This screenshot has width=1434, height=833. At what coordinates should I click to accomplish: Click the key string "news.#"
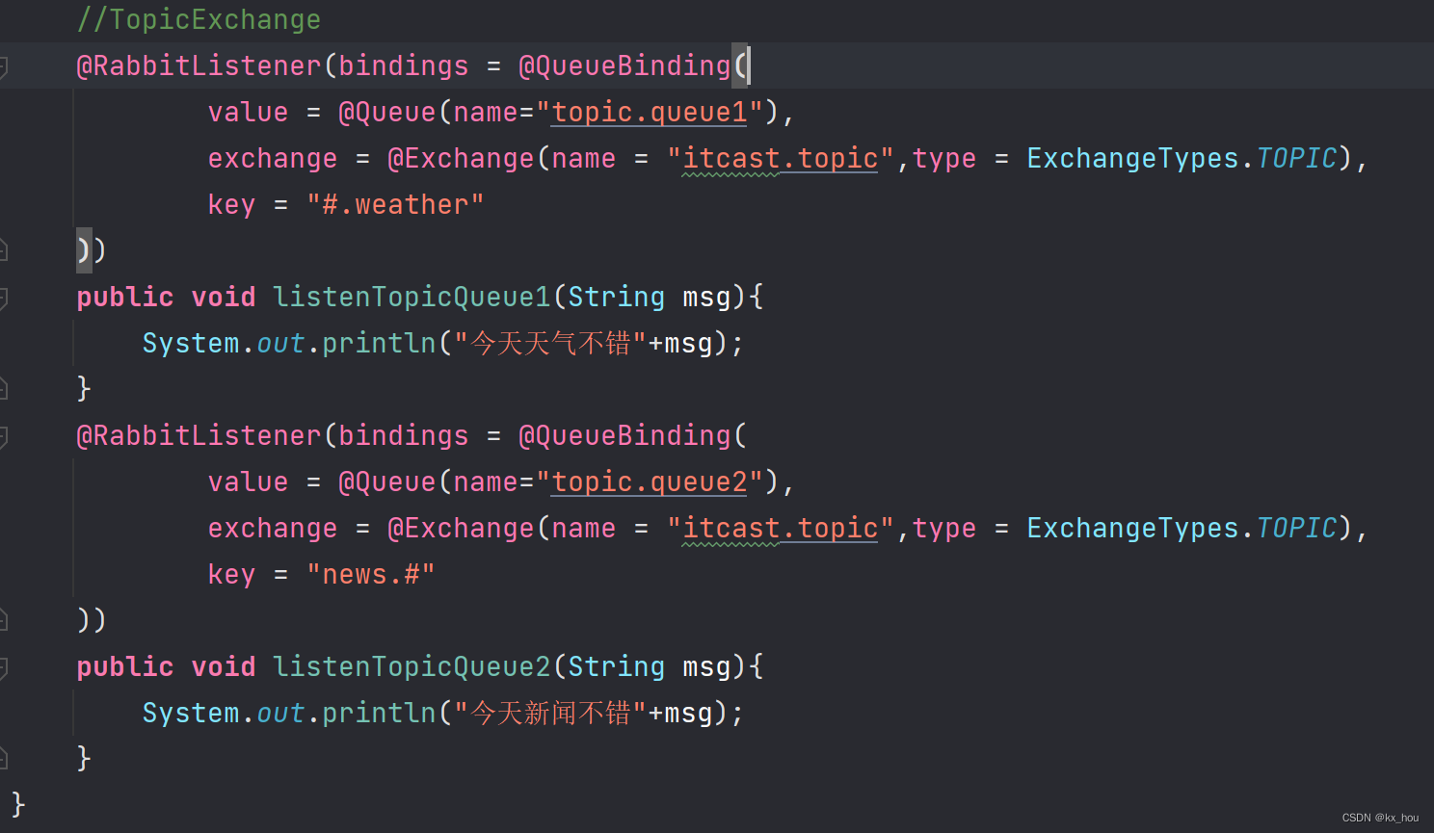point(371,574)
